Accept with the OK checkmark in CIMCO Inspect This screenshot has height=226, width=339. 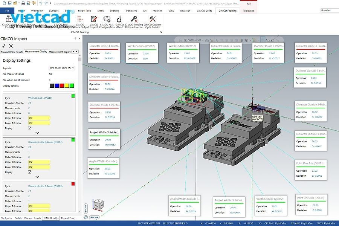tap(3, 46)
